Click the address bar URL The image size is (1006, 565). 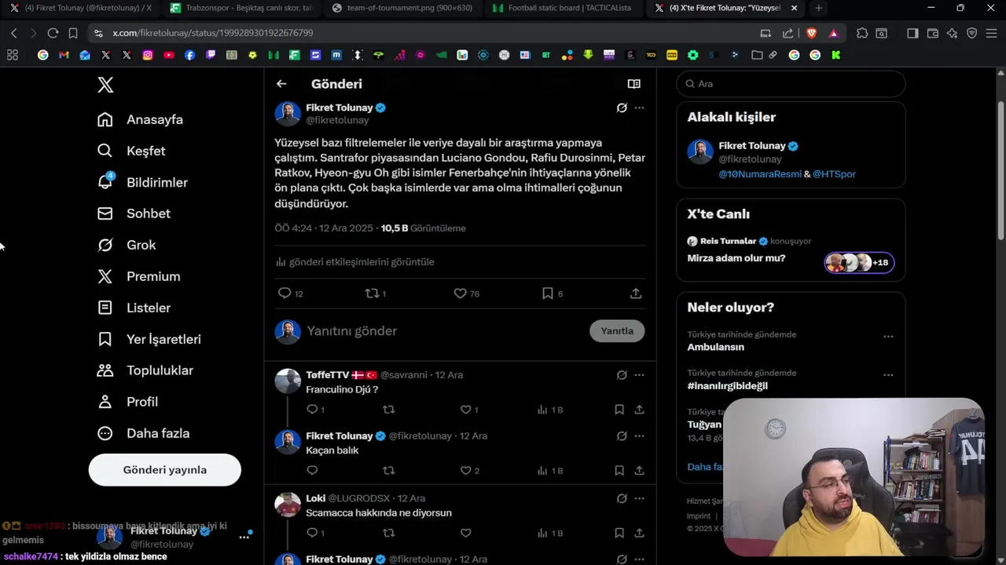pyautogui.click(x=212, y=33)
